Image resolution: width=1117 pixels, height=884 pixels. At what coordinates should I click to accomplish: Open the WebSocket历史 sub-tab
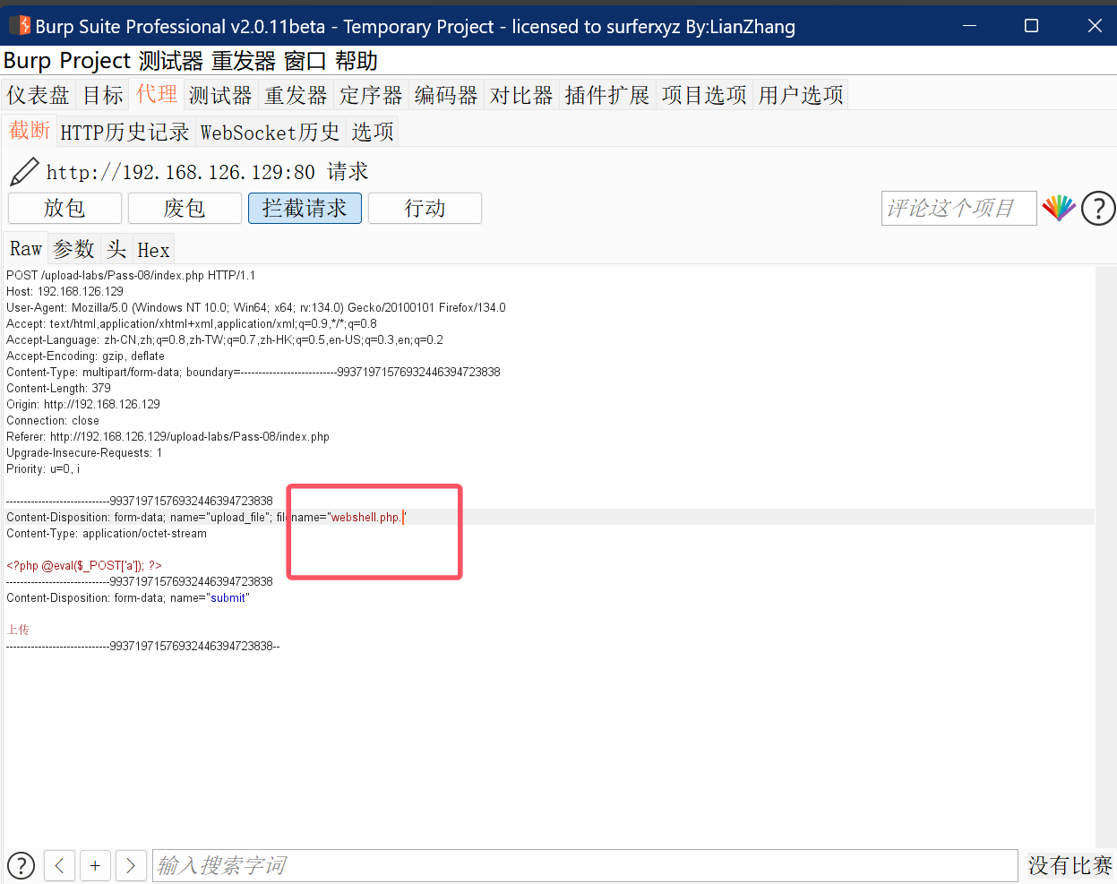click(x=270, y=132)
